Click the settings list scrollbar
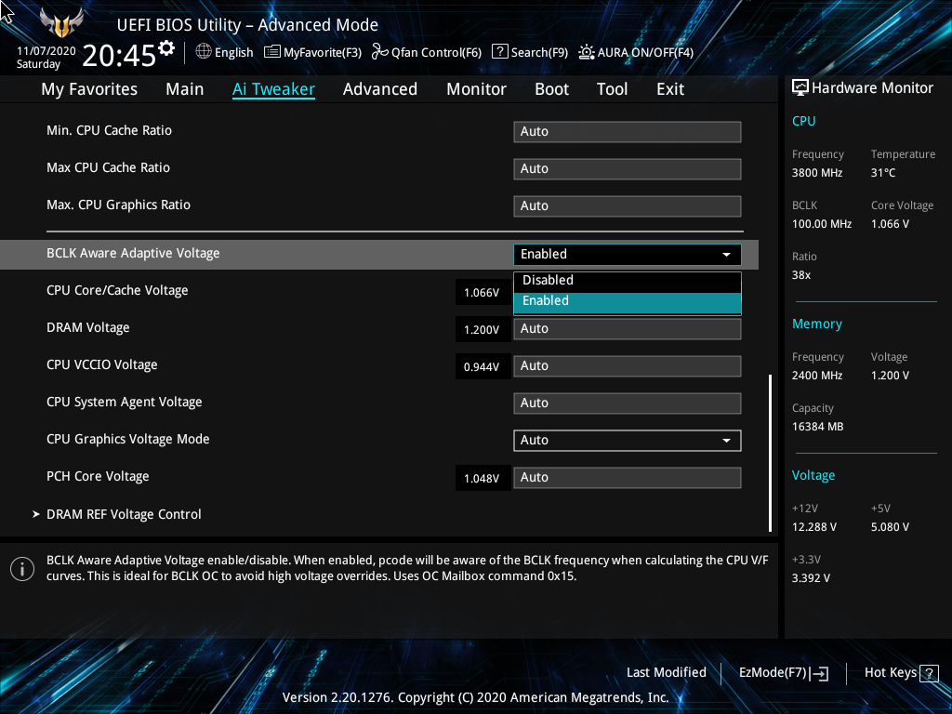Screen dimensions: 952x714 click(x=770, y=453)
